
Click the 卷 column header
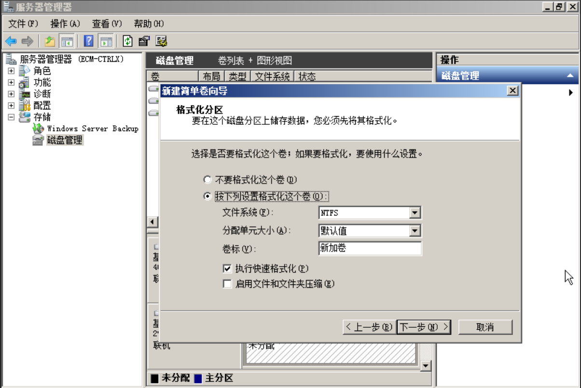pyautogui.click(x=172, y=76)
